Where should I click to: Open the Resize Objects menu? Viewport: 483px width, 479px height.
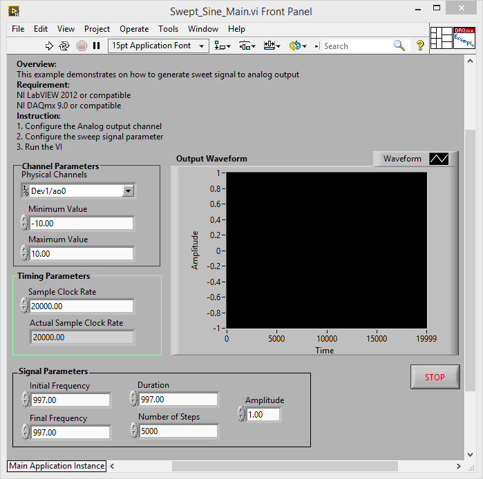(x=272, y=46)
